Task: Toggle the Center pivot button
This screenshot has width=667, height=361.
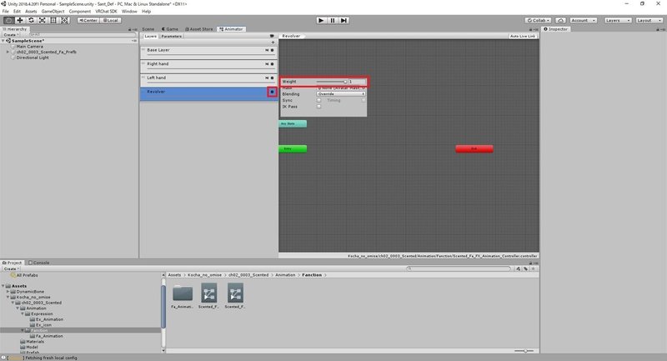Action: pyautogui.click(x=88, y=20)
